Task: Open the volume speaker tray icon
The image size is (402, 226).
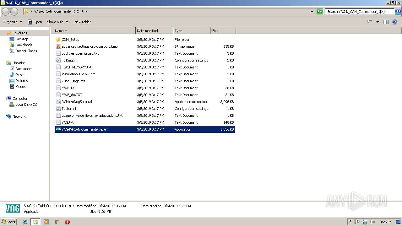Action: pyautogui.click(x=372, y=222)
